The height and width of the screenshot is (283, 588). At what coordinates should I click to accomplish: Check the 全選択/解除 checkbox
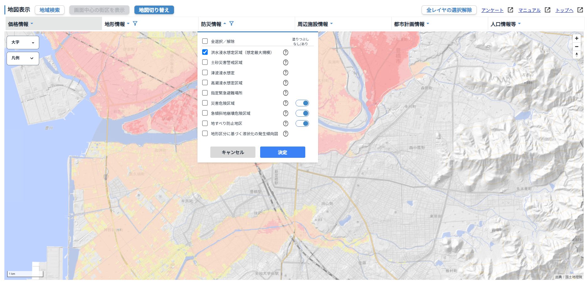205,41
